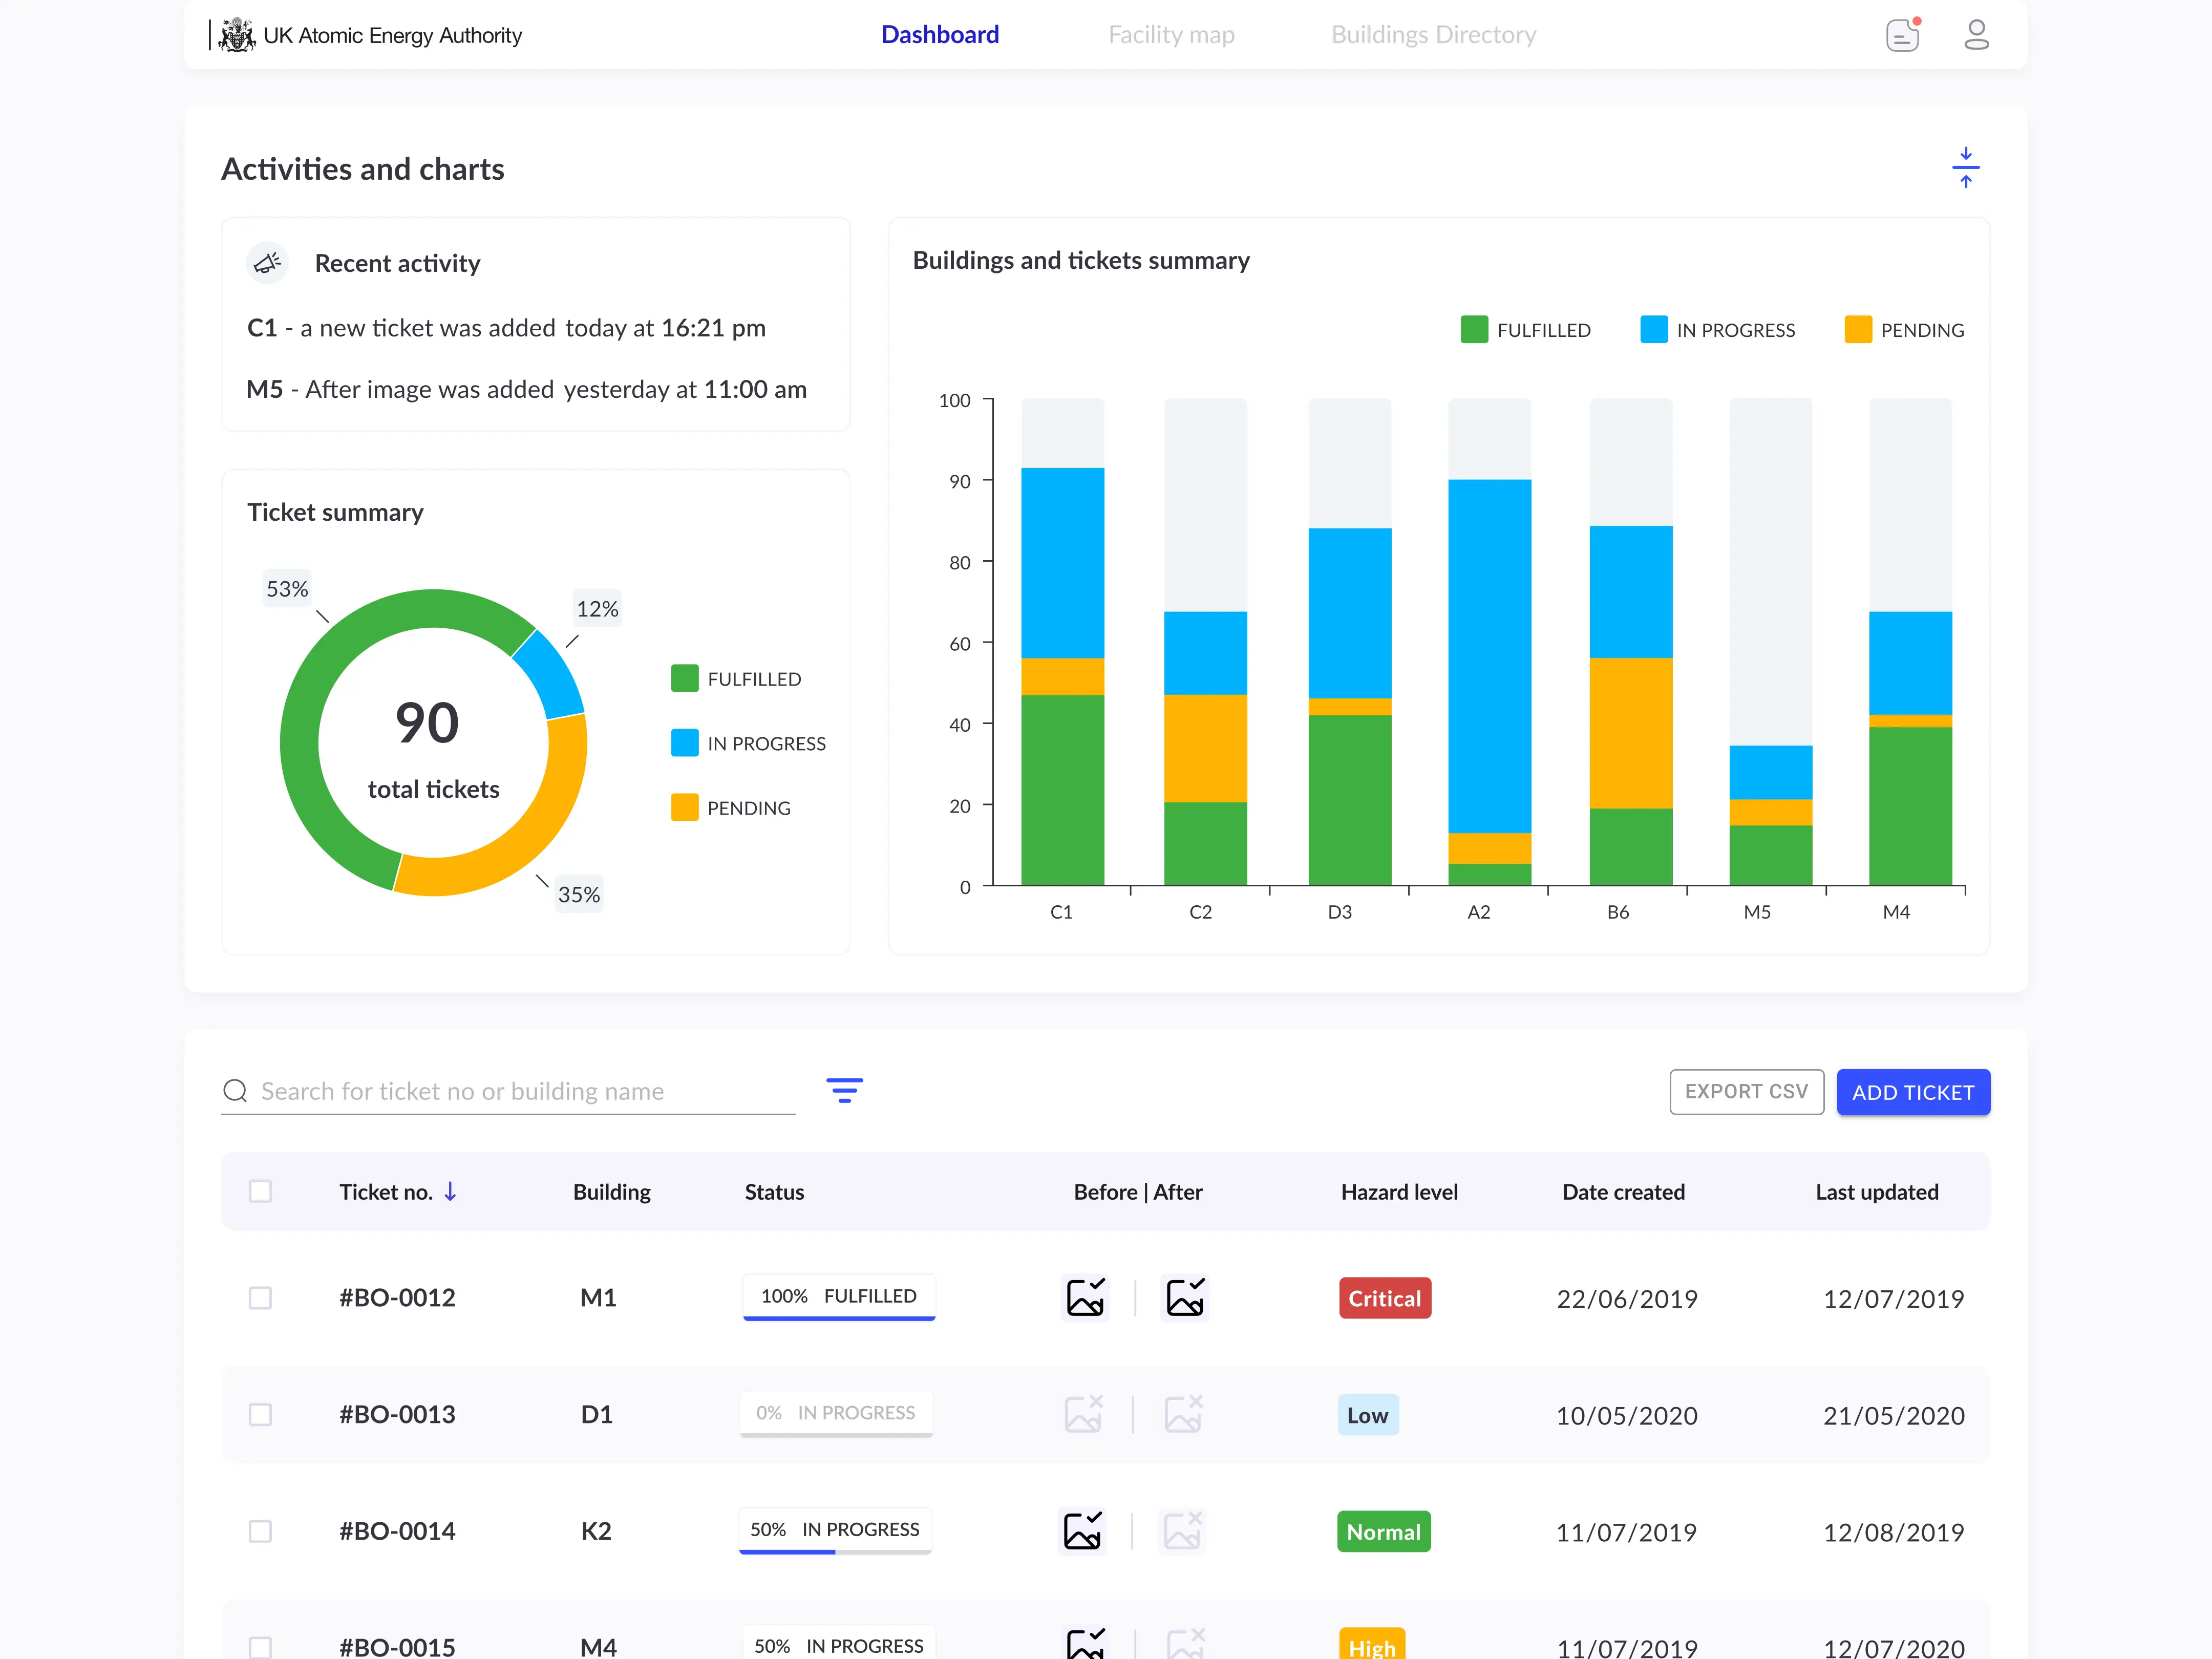
Task: Check the select-all checkbox in table header
Action: [261, 1191]
